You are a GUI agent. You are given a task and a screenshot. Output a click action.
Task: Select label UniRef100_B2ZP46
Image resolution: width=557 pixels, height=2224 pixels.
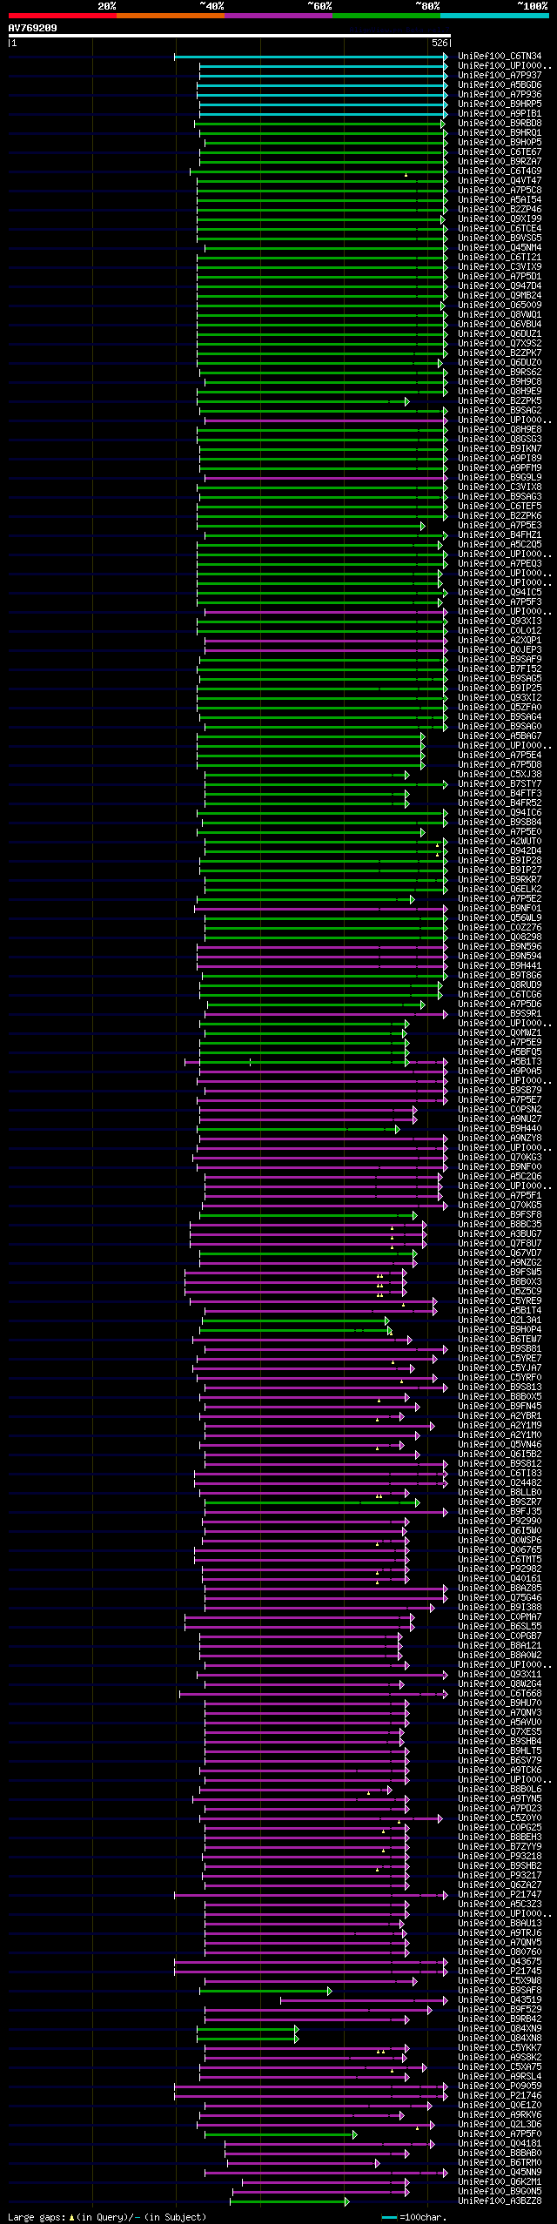click(500, 210)
